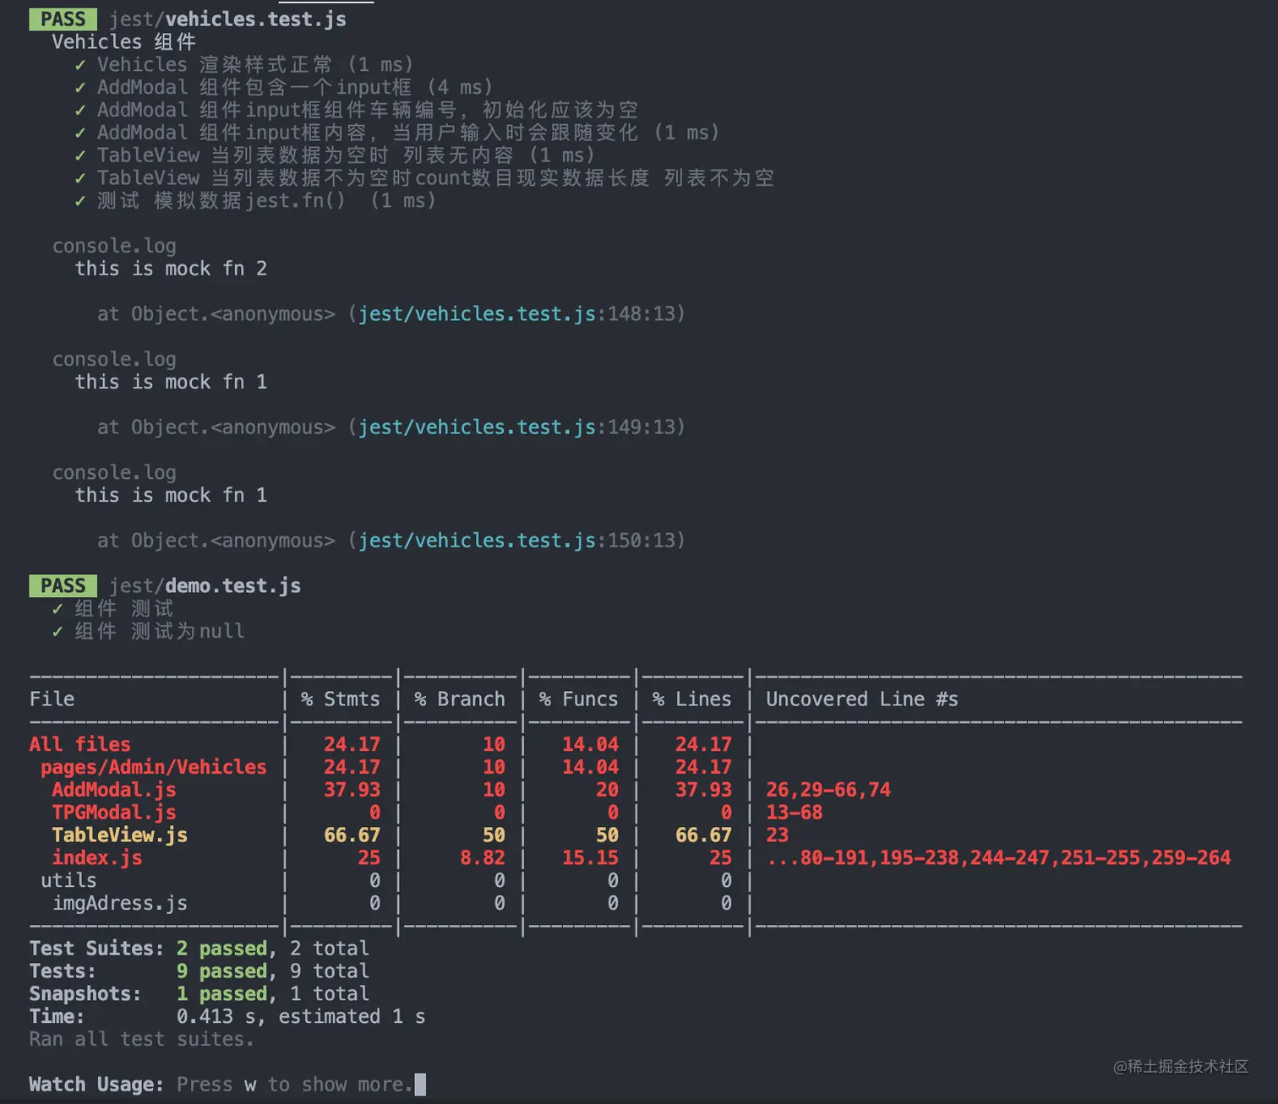Click uncovered line '23' for TableView.js

pos(777,835)
